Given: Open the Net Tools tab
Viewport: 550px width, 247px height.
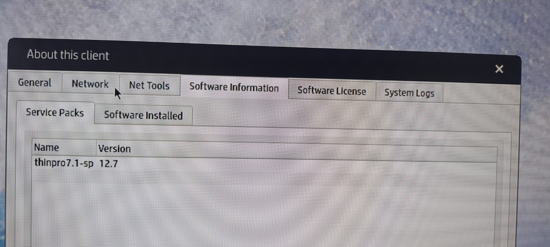Looking at the screenshot, I should tap(150, 86).
